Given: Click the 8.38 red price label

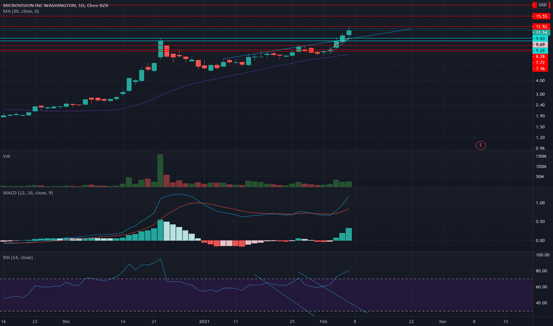Looking at the screenshot, I should click(x=540, y=56).
